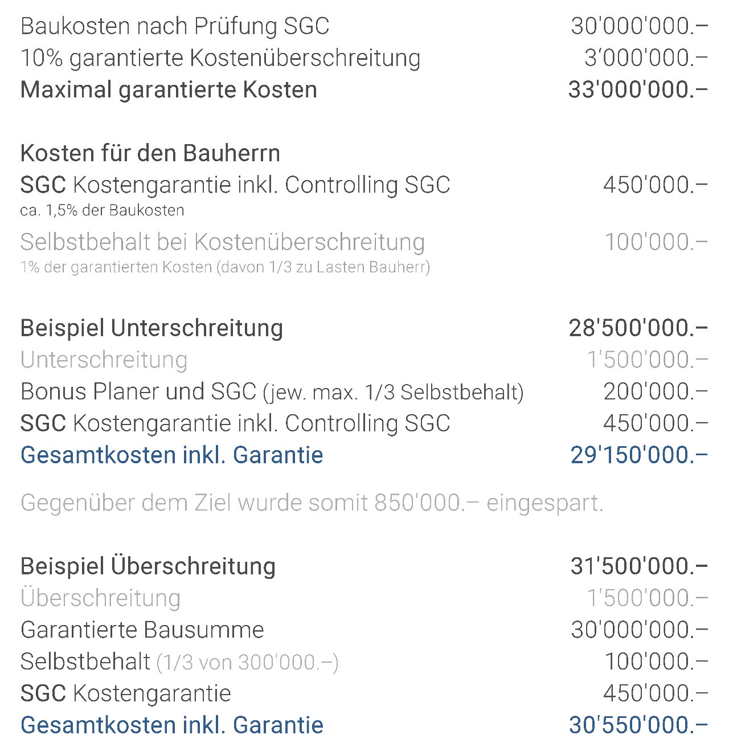Select the 30'000'000.– amount in the first row
The width and height of the screenshot is (729, 747).
pos(639,26)
